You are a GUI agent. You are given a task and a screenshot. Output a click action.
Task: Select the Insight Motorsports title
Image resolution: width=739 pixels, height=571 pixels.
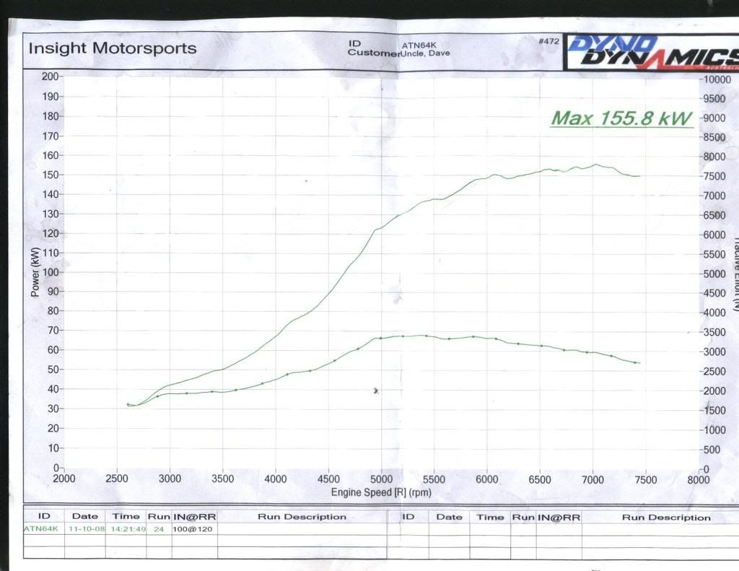[112, 49]
